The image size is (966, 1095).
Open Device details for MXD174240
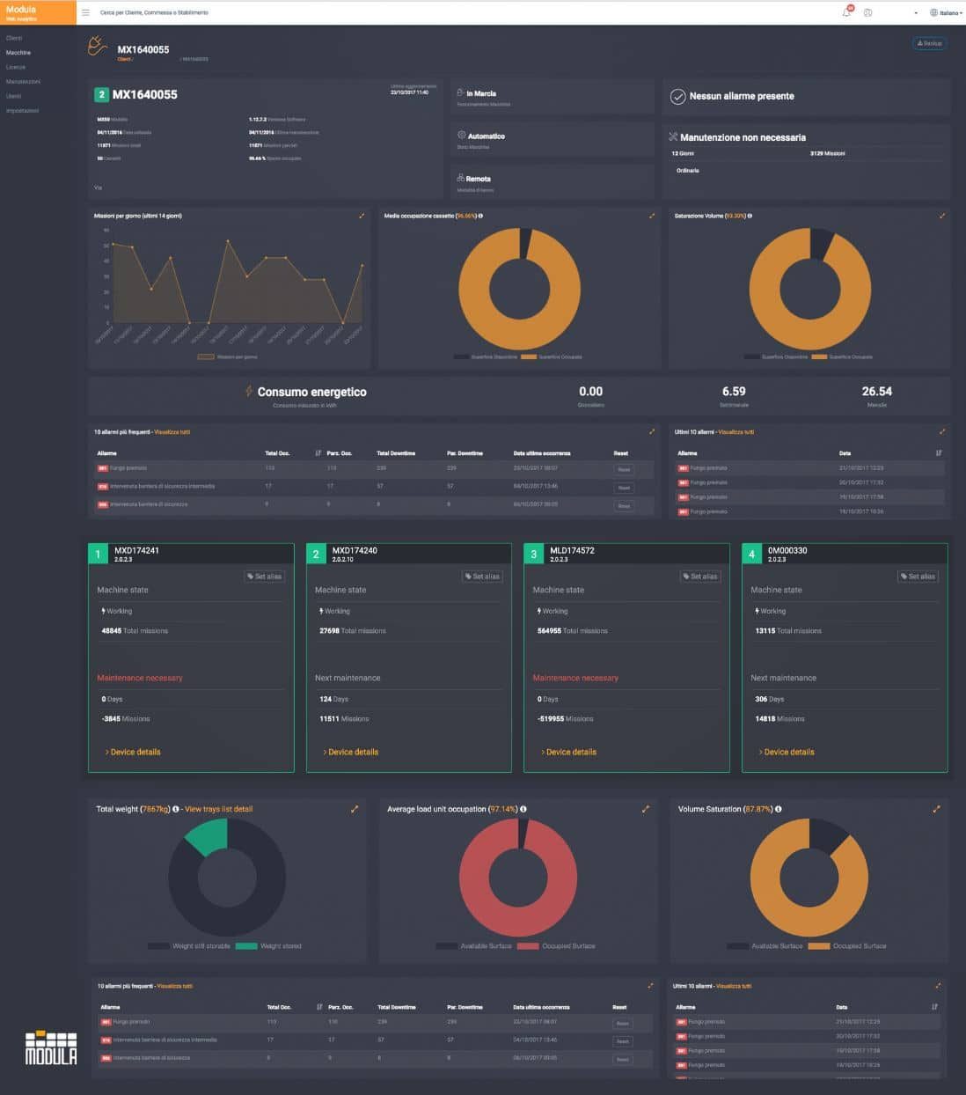point(350,752)
